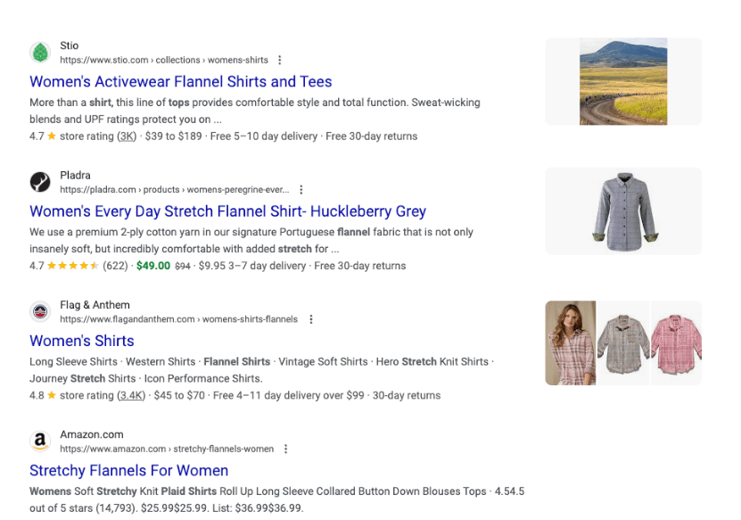The width and height of the screenshot is (741, 520).
Task: Open the three-dot menu beside Pladra URL
Action: click(x=301, y=190)
